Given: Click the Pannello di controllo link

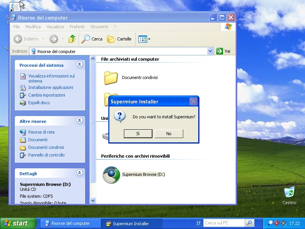Looking at the screenshot, I should coord(47,155).
